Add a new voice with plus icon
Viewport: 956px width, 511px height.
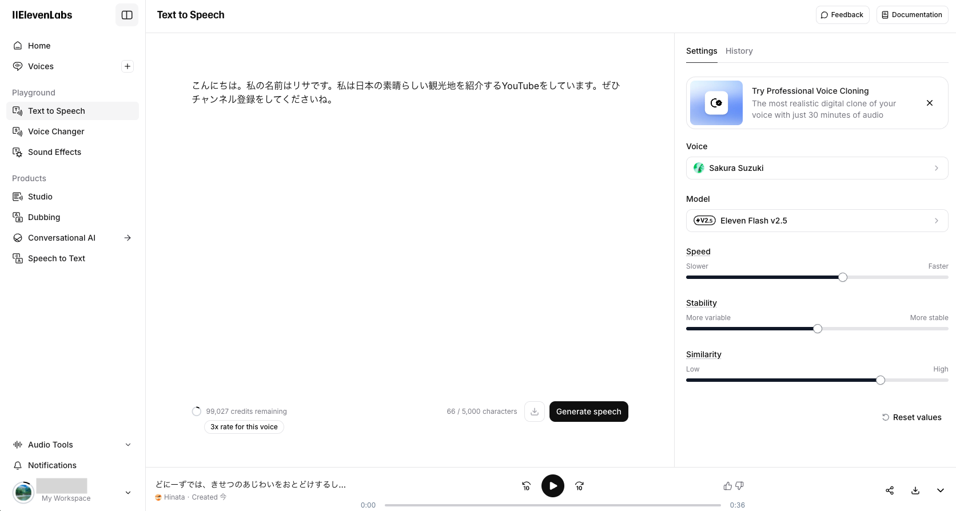pyautogui.click(x=128, y=66)
